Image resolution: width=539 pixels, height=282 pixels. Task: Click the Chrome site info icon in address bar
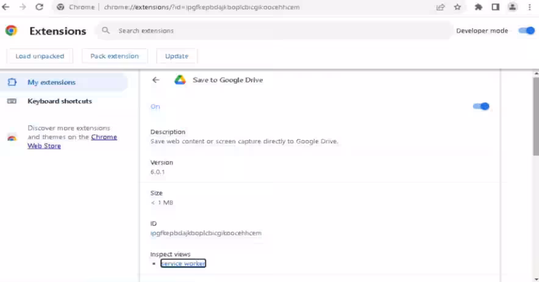[60, 7]
